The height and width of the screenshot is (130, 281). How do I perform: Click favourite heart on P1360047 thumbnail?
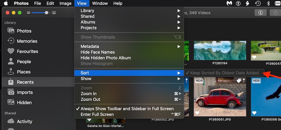click(x=254, y=57)
